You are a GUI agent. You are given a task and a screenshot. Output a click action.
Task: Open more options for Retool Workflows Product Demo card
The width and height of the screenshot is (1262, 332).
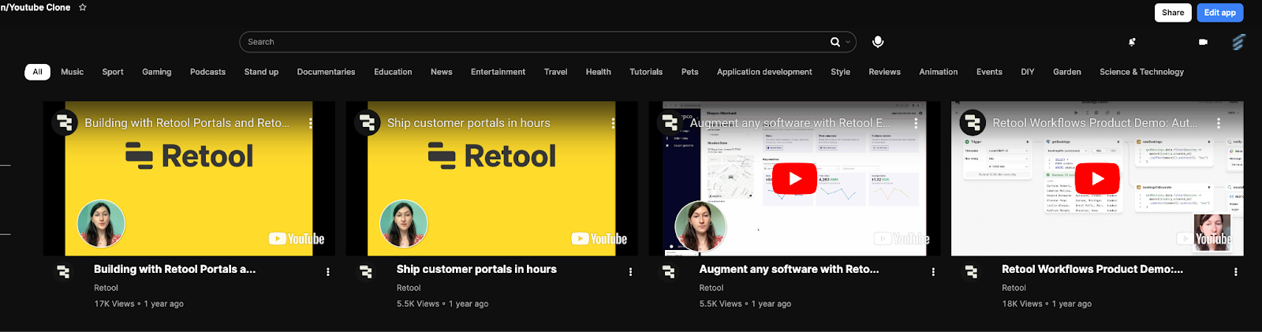click(x=1236, y=272)
